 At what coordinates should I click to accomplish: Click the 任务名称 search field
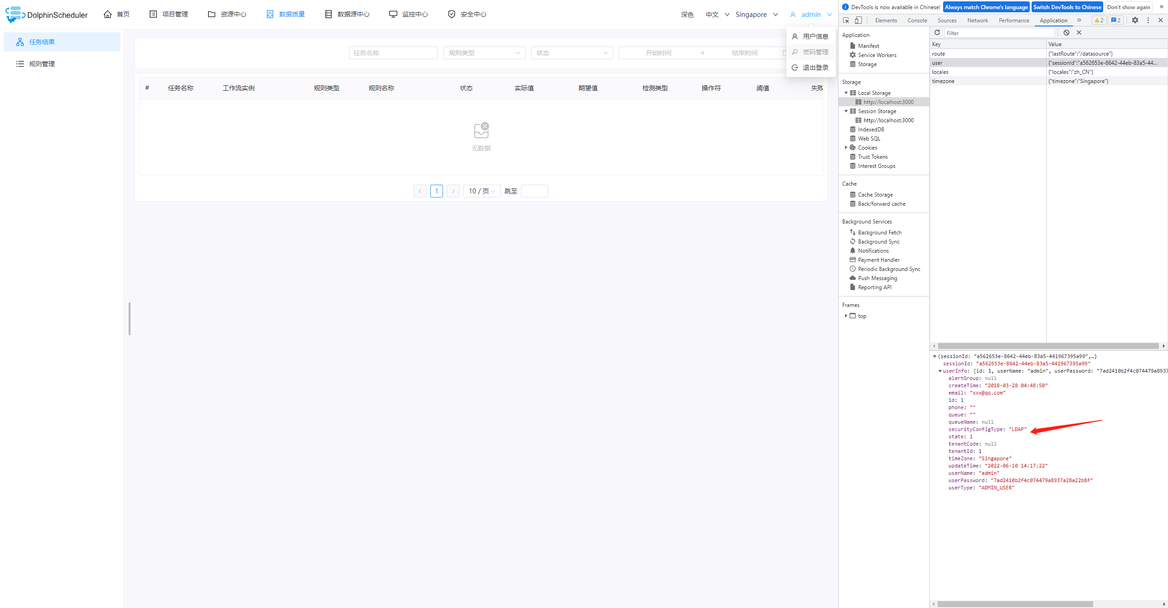[x=393, y=53]
